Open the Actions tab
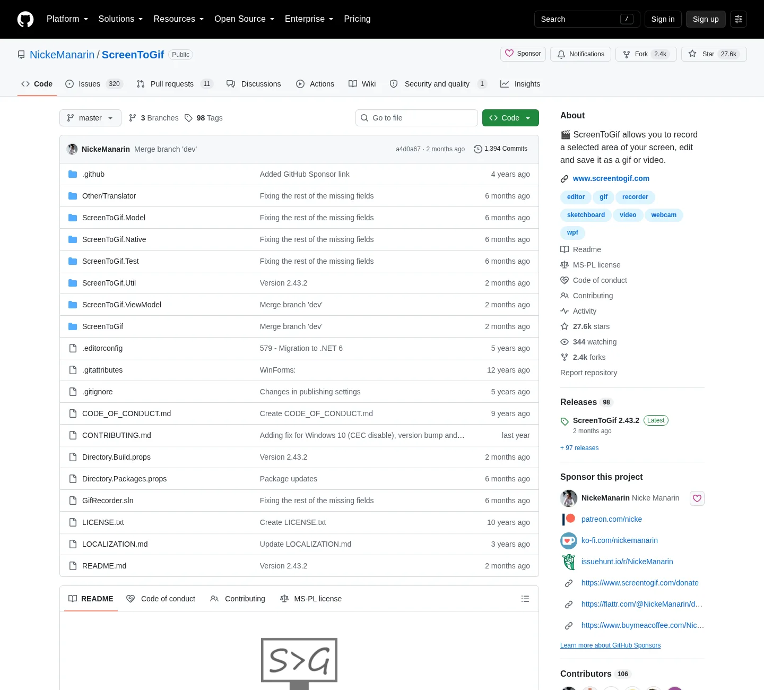The width and height of the screenshot is (764, 690). [x=315, y=84]
